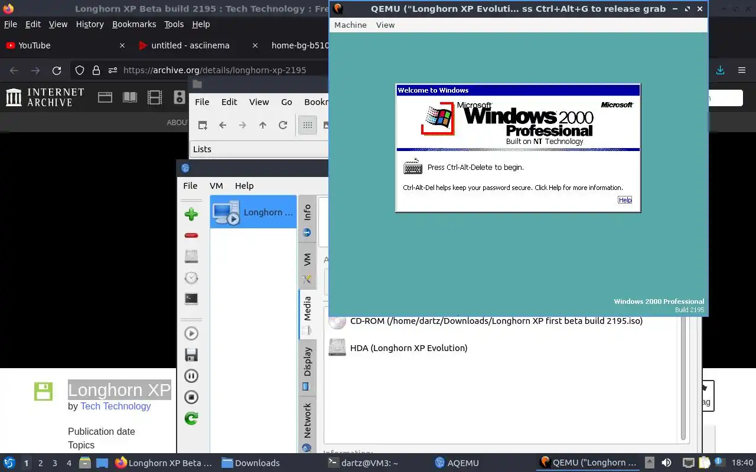Screen dimensions: 756x472
Task: Close the YouTube tab
Action: 122,45
